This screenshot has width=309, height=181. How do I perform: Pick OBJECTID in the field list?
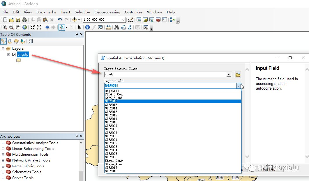point(173,91)
